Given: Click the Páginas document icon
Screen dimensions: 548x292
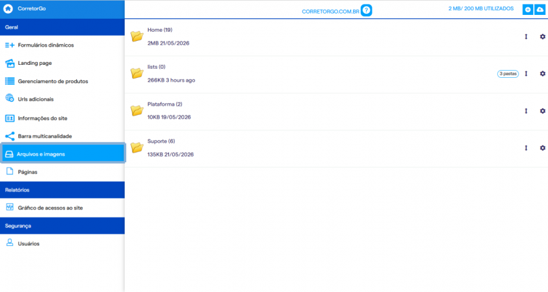Looking at the screenshot, I should pos(10,171).
